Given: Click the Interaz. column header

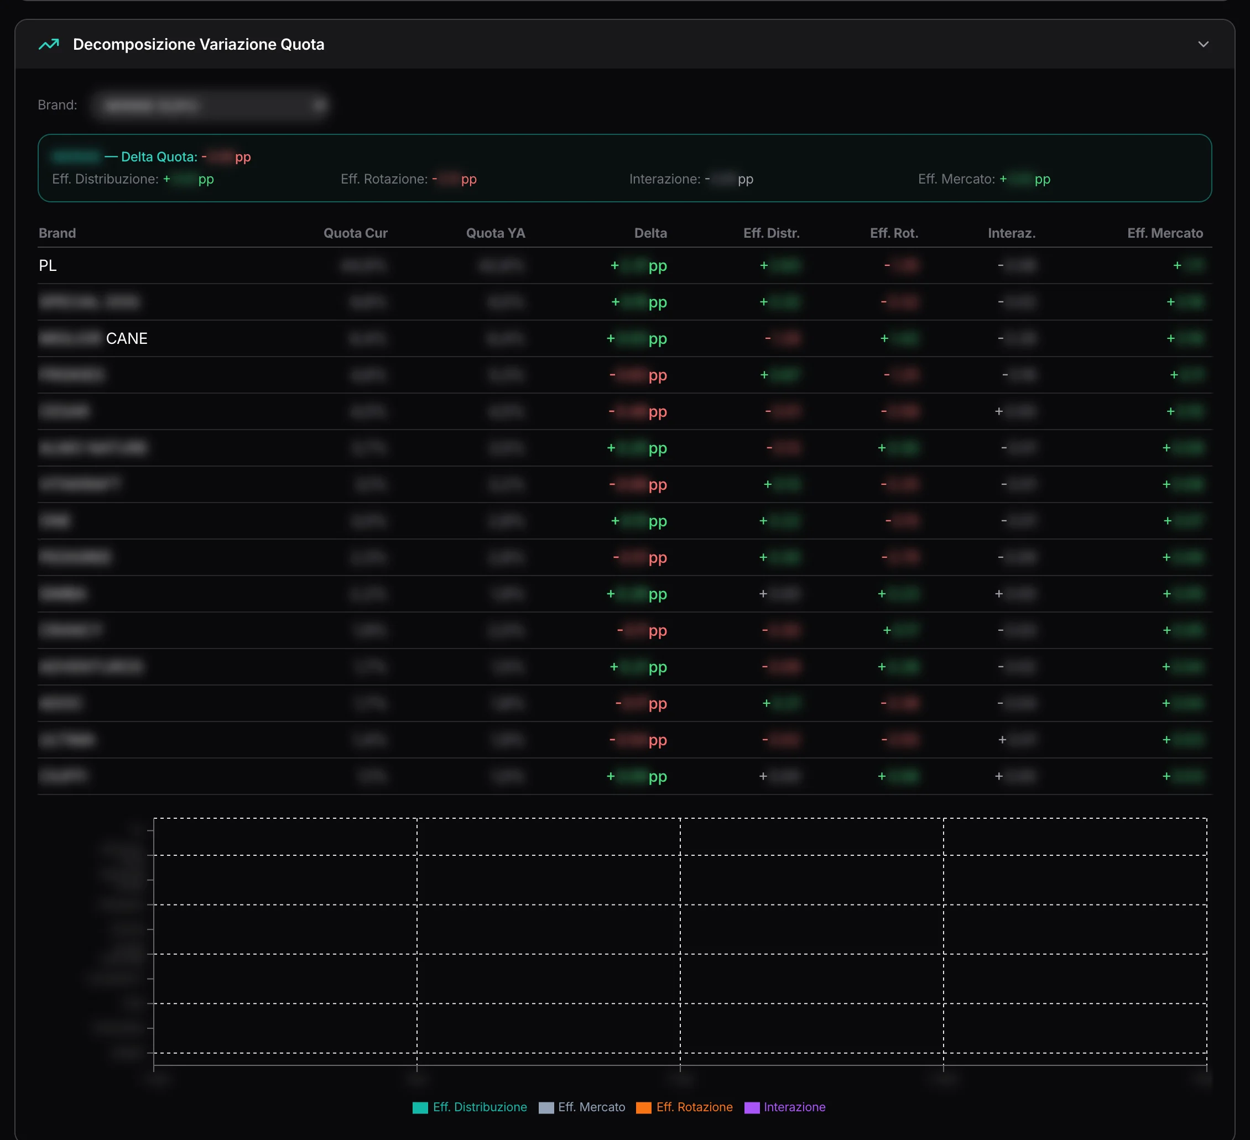Looking at the screenshot, I should click(1011, 233).
